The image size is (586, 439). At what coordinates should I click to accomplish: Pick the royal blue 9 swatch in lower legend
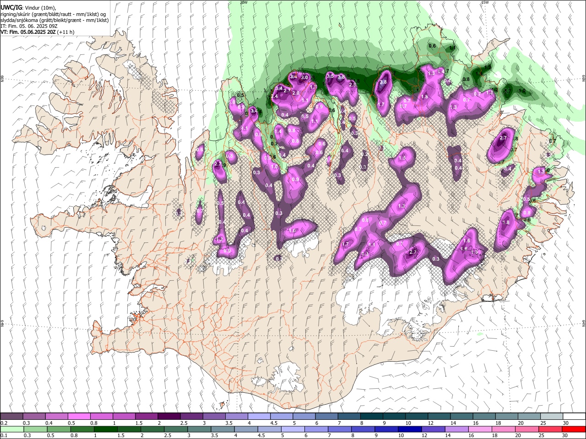click(x=386, y=429)
